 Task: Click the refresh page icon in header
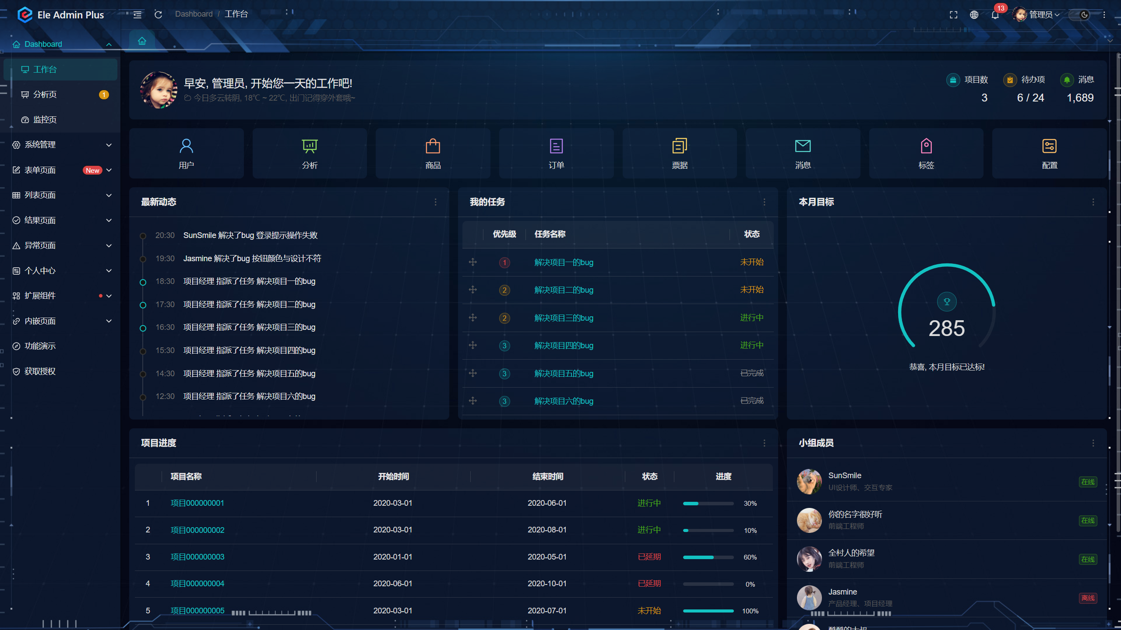158,14
